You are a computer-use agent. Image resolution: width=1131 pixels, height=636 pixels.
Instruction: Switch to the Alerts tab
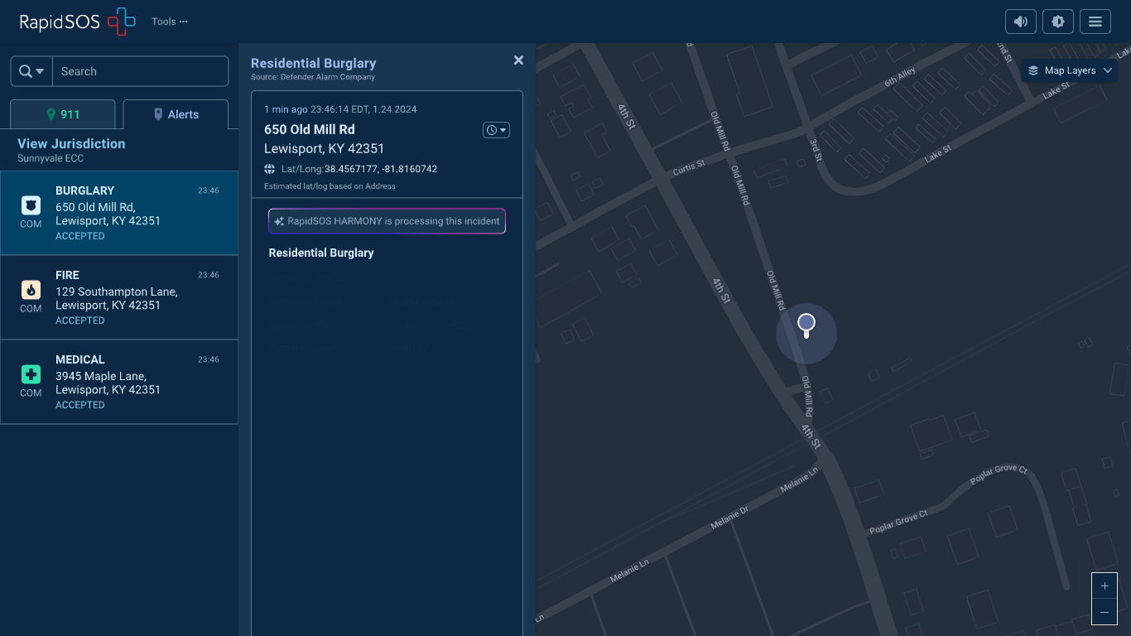tap(176, 114)
